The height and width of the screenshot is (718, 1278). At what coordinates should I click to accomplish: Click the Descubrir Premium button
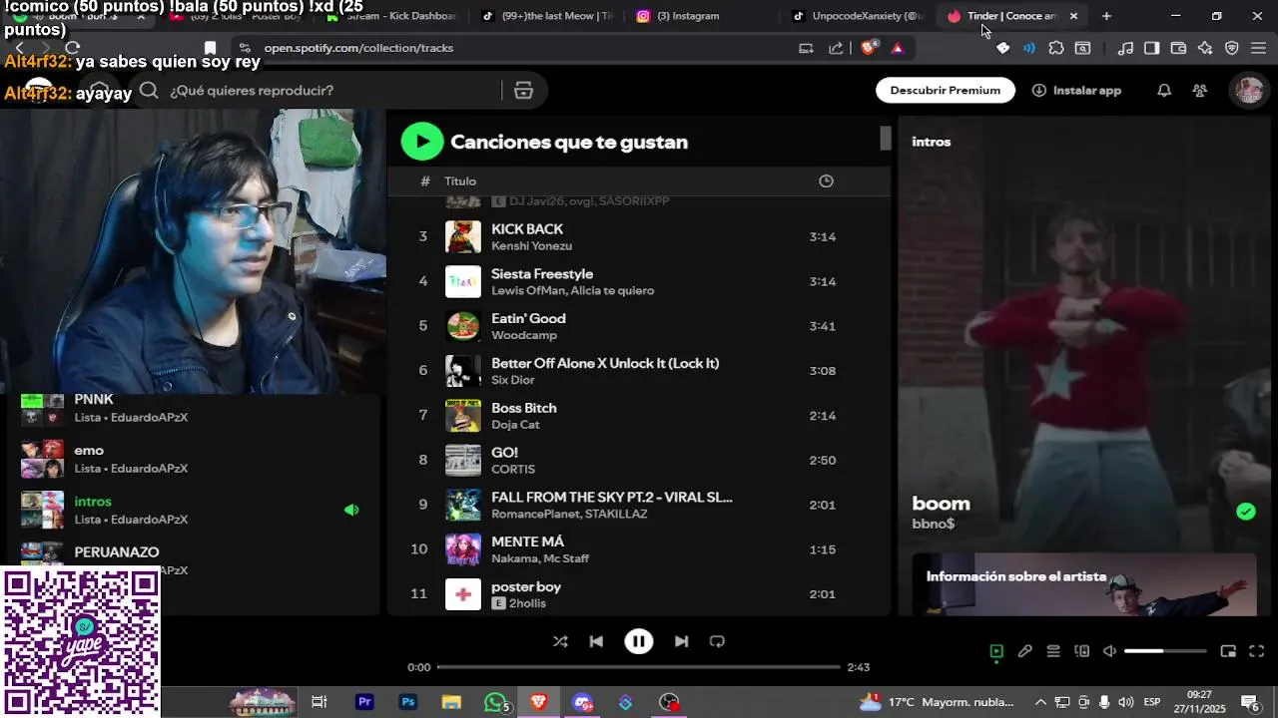tap(946, 90)
